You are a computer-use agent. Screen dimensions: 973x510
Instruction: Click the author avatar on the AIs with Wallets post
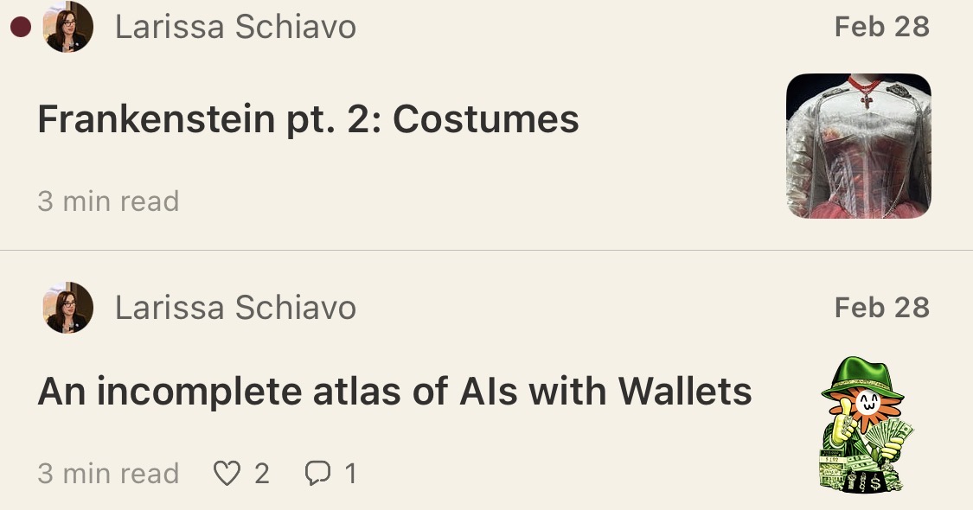[x=68, y=308]
